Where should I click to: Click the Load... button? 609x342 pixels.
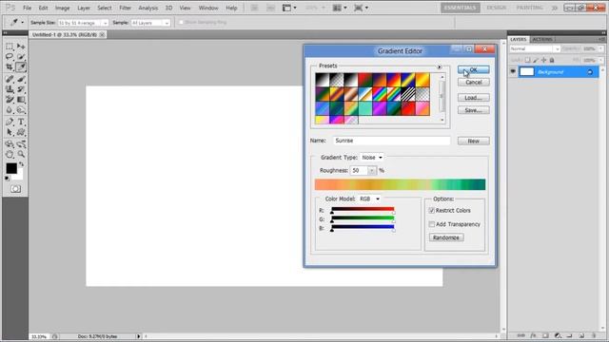[474, 98]
